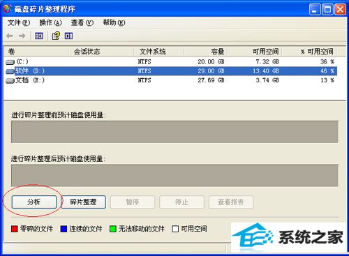The width and height of the screenshot is (349, 256).
Task: Click the pre-defragmentation disk usage bar
Action: (x=174, y=132)
